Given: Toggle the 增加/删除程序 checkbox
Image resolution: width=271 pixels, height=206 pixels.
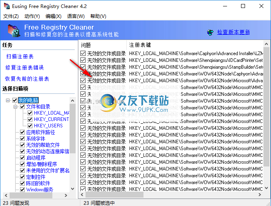Looking at the screenshot, I should point(22,164).
